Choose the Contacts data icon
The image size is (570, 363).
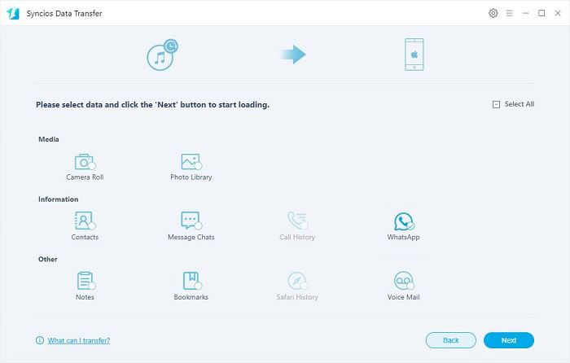pyautogui.click(x=85, y=221)
